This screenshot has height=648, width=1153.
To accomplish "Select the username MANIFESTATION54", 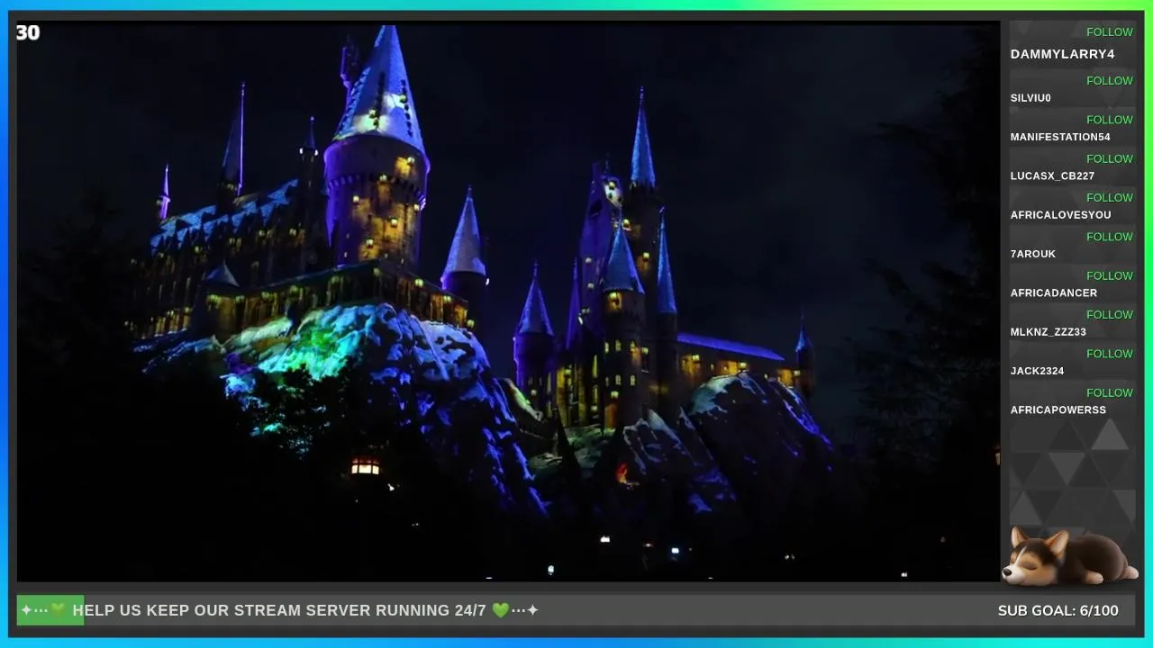I will [x=1060, y=137].
